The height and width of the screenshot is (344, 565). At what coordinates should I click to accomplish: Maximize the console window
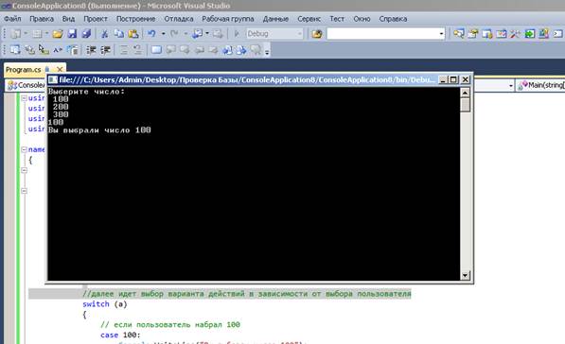point(453,79)
